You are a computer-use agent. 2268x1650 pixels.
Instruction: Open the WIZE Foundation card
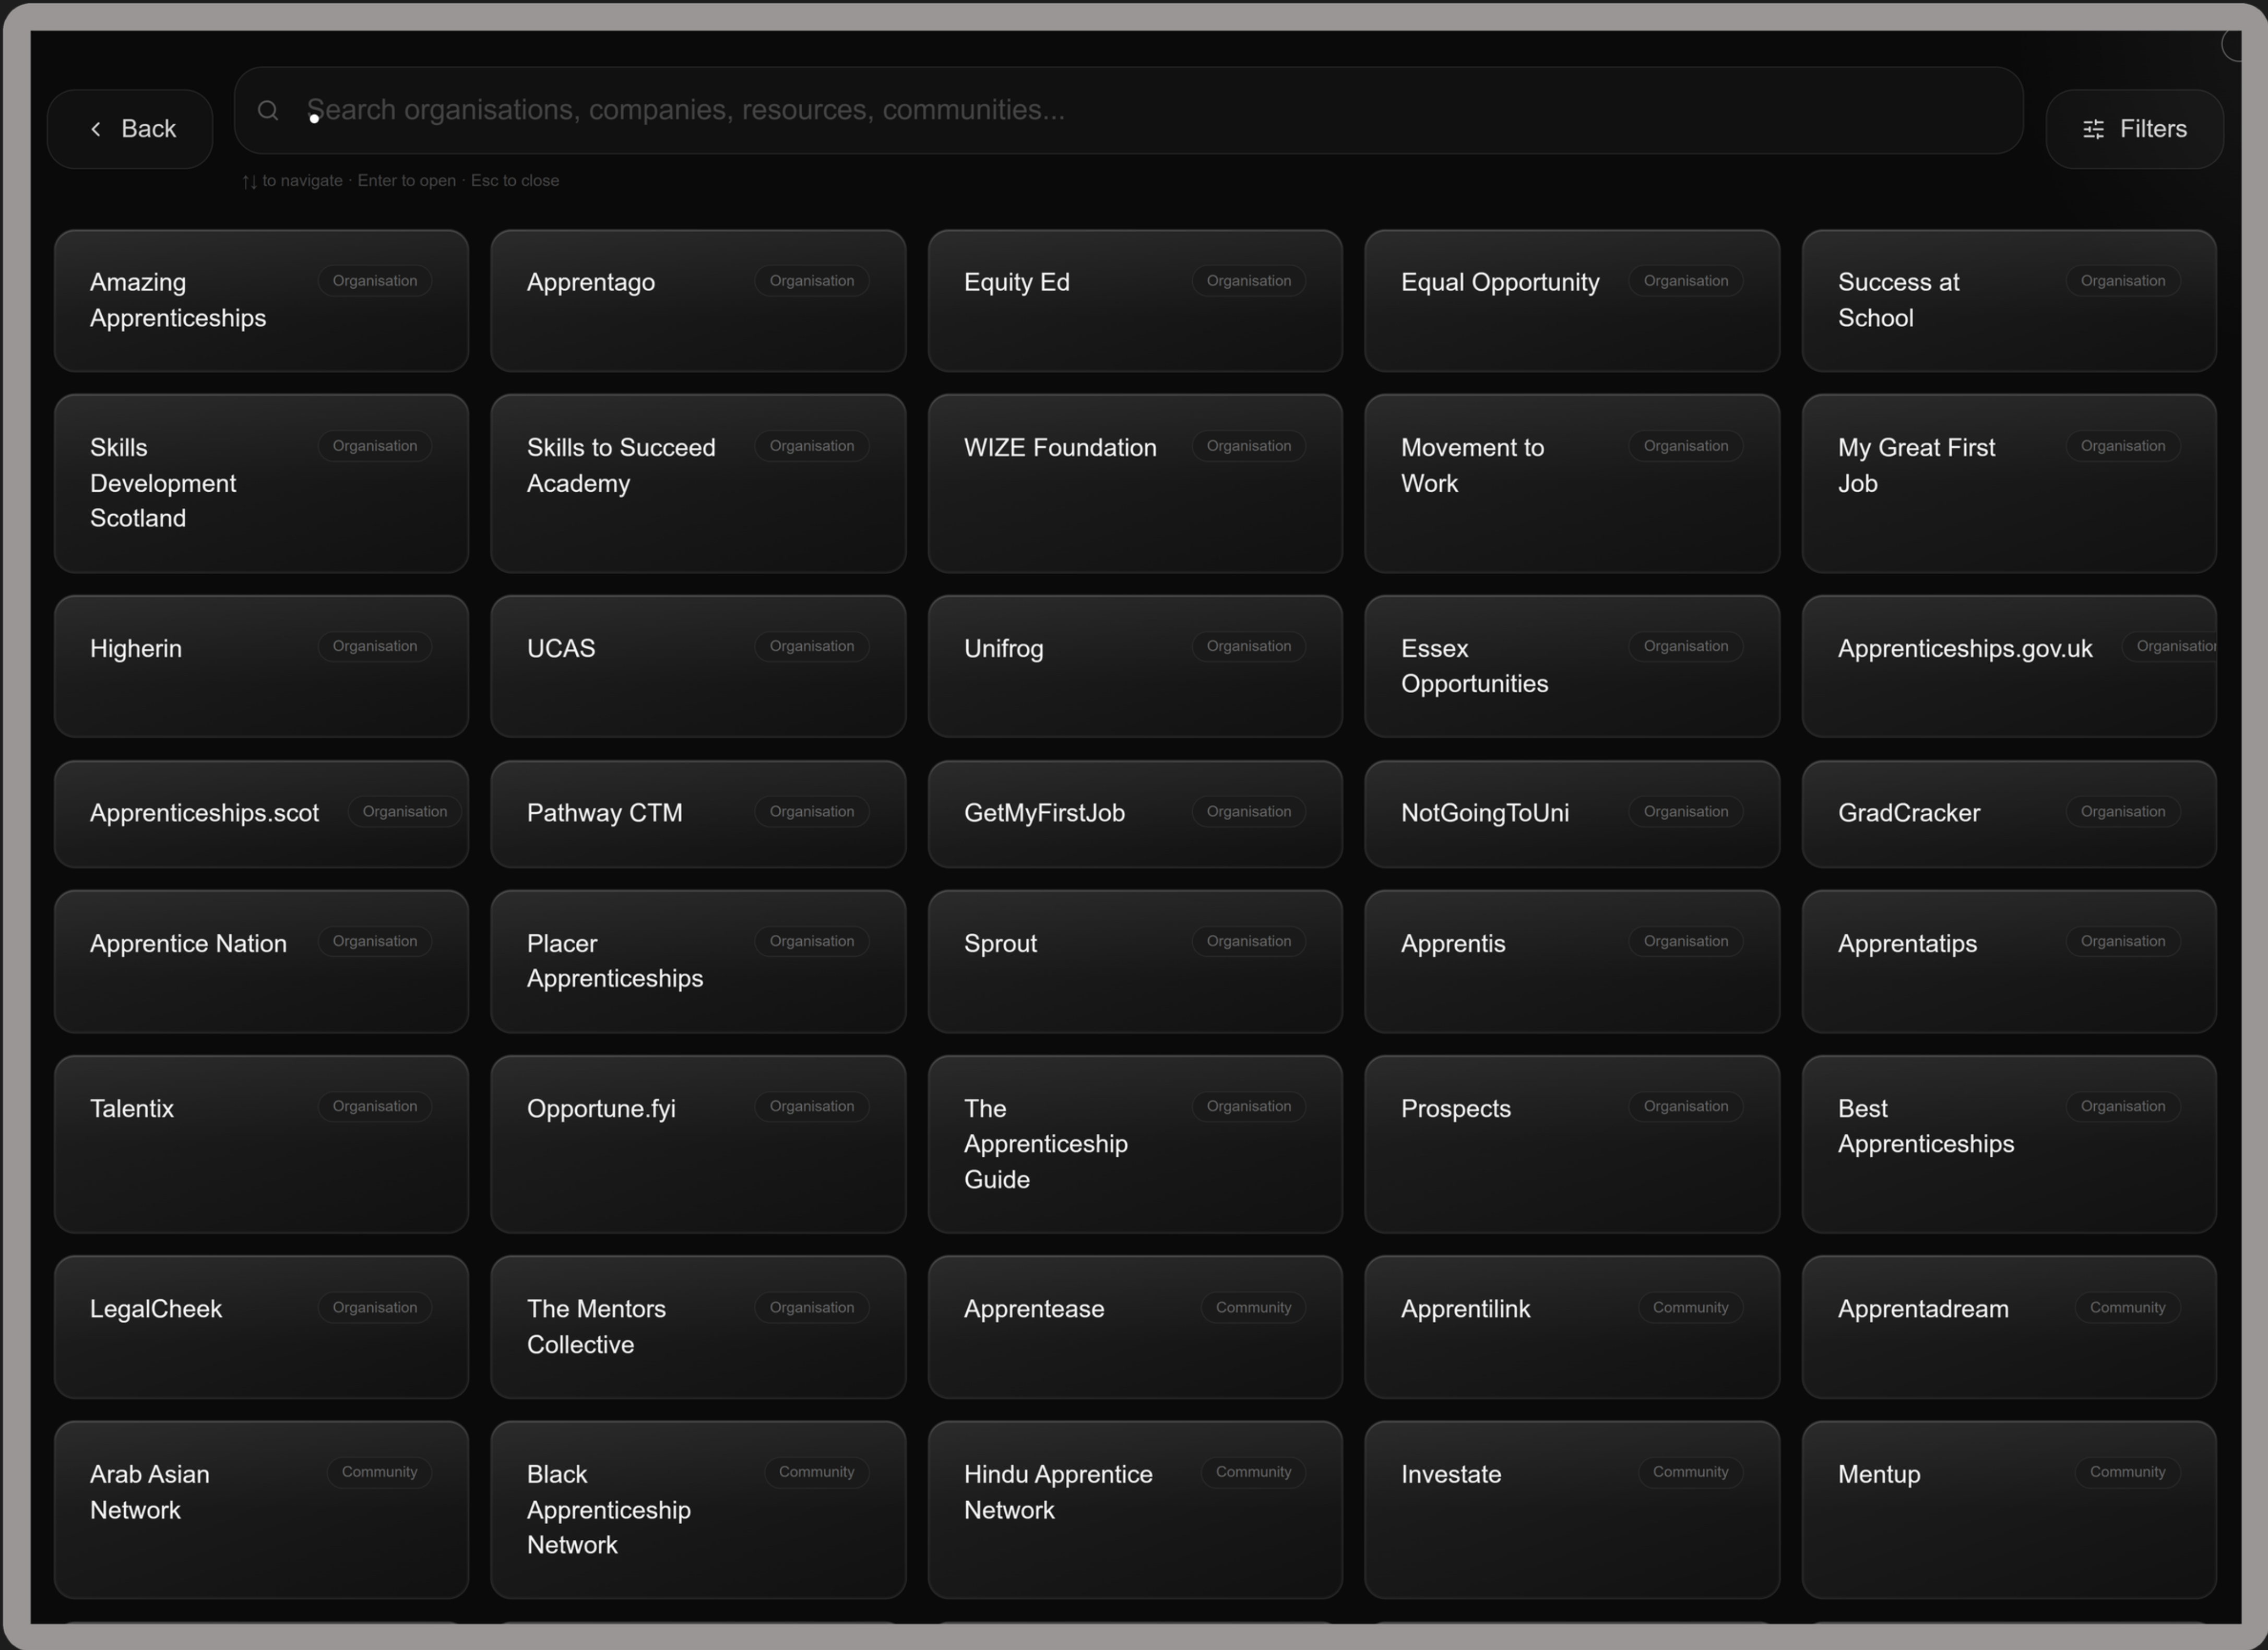point(1135,483)
